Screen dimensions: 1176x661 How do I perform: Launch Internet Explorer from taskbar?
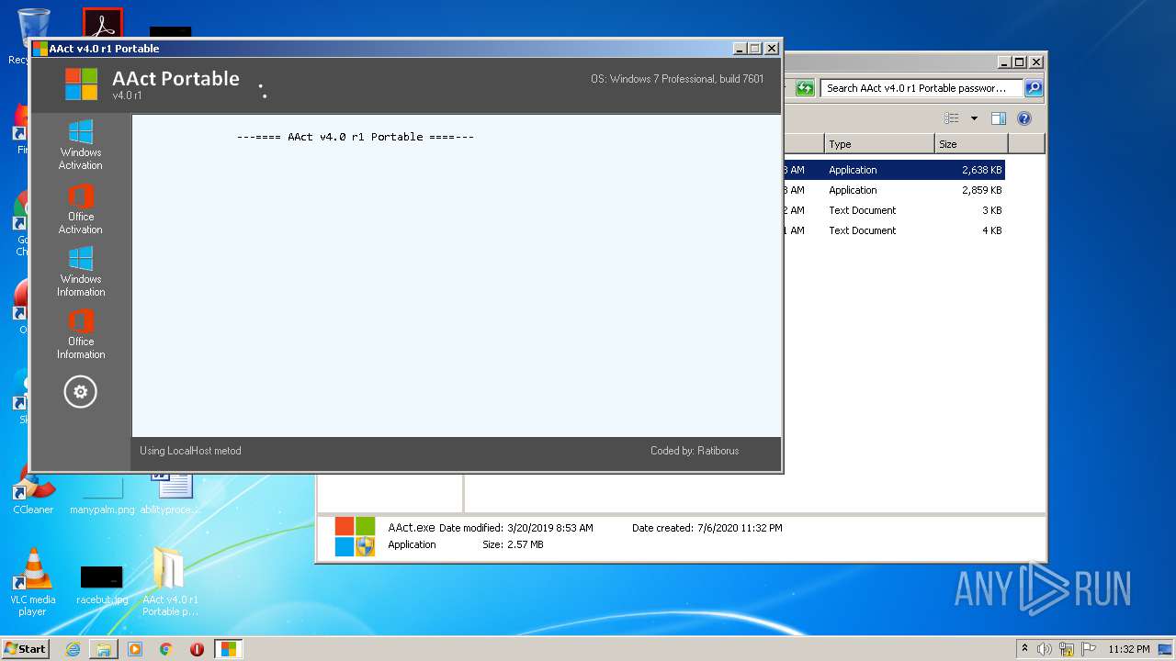pos(73,649)
